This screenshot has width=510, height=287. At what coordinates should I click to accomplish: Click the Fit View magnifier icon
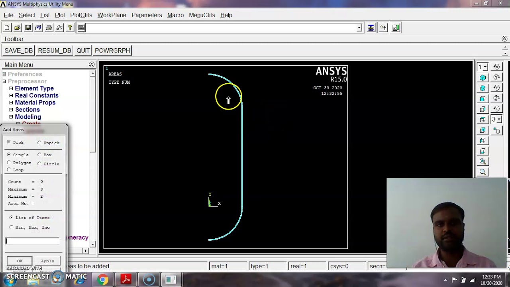(x=483, y=161)
